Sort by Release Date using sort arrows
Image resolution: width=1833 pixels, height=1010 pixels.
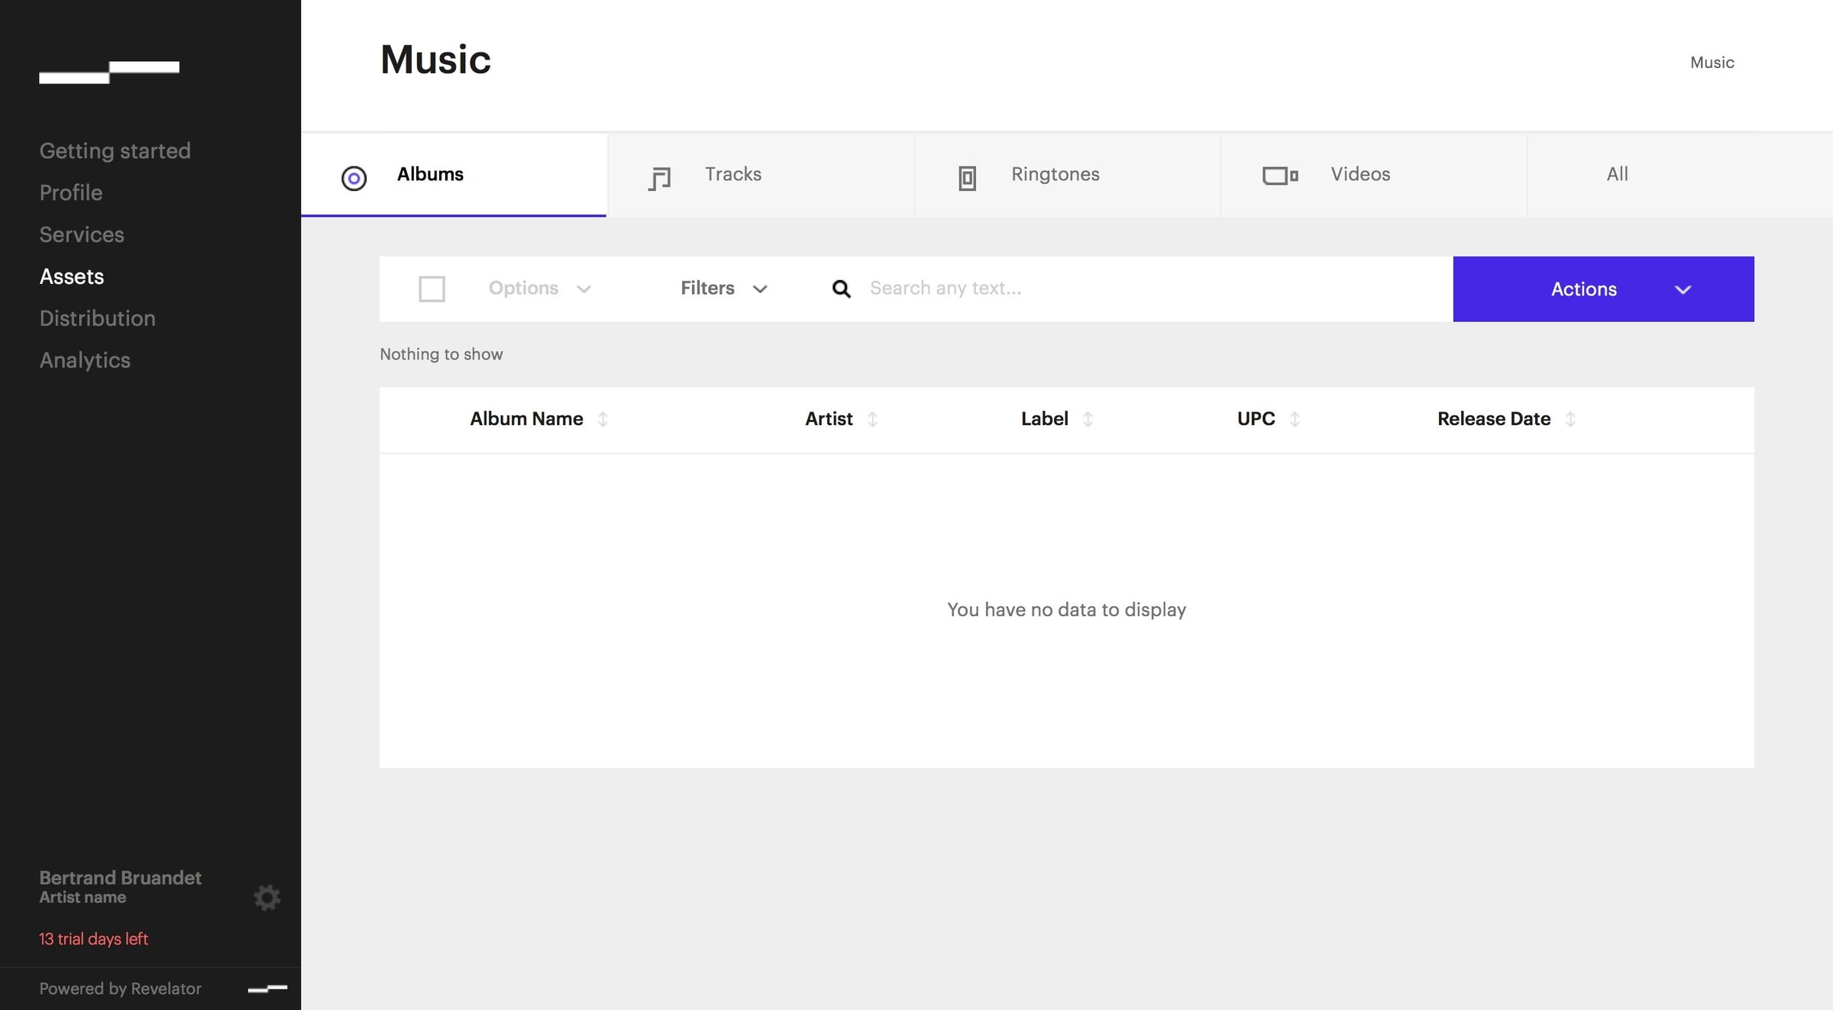point(1570,419)
